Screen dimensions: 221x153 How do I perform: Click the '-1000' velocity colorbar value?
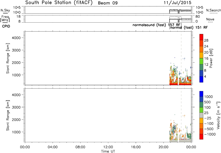(210, 134)
